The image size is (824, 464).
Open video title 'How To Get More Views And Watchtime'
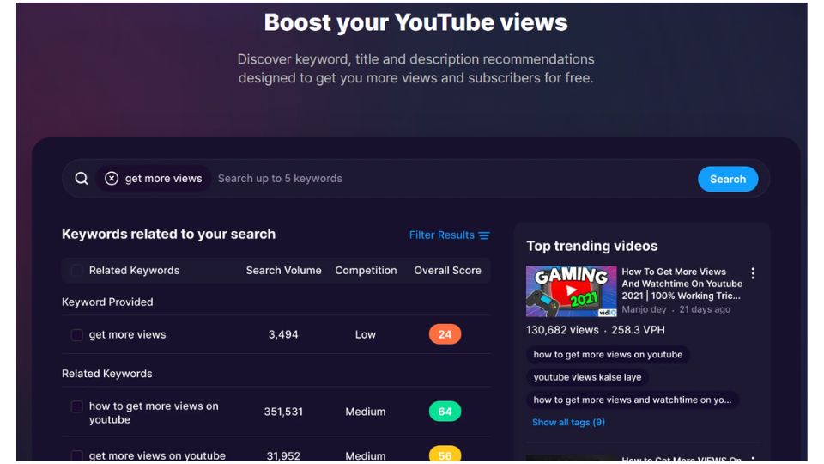[682, 284]
